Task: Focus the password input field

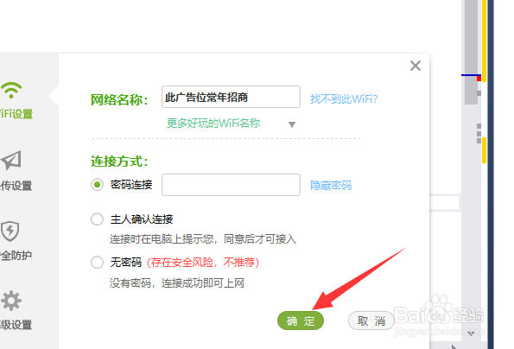Action: 231,185
